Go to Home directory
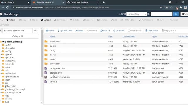This screenshot has height=105, width=188. [50, 31]
